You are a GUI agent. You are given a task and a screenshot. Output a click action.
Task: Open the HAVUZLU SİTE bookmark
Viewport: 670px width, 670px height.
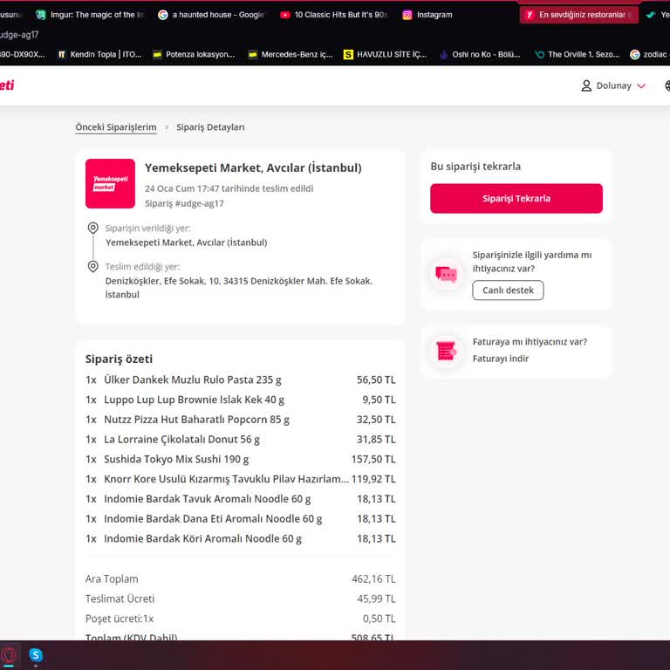[385, 55]
